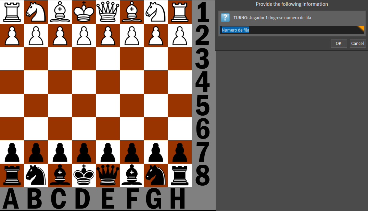
Task: Click the Numero de fila input field
Action: pyautogui.click(x=291, y=30)
